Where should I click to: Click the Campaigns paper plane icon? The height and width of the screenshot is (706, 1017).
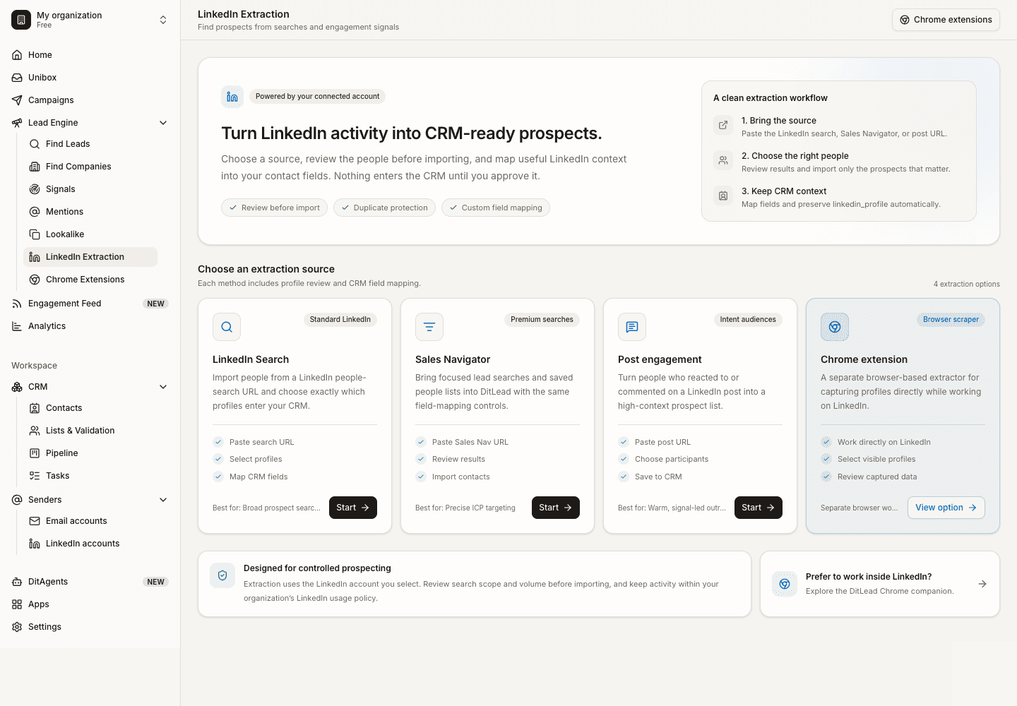(17, 100)
